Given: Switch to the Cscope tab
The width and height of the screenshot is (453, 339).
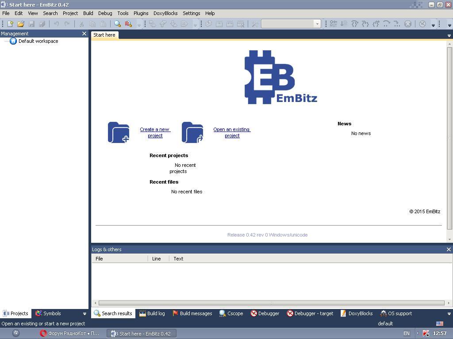Looking at the screenshot, I should click(231, 313).
